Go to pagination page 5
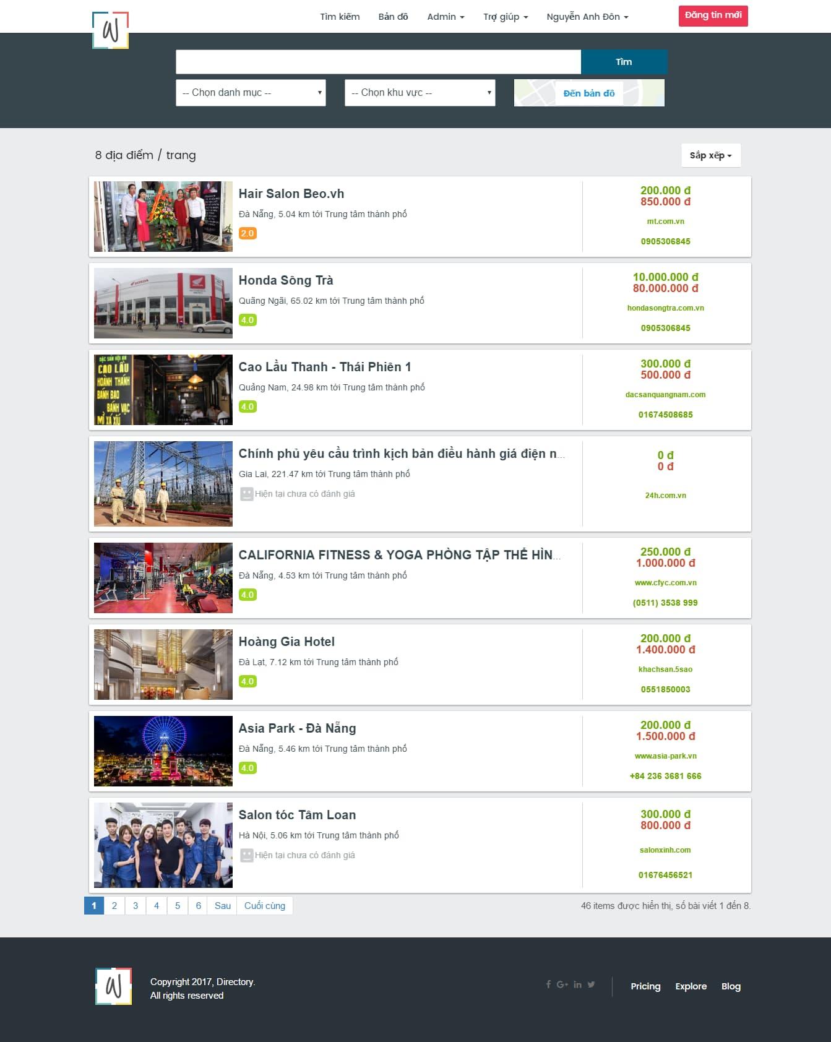Viewport: 831px width, 1042px height. (178, 906)
